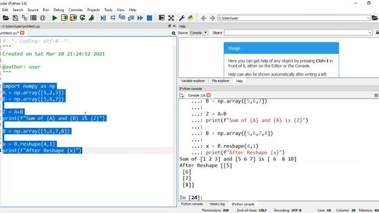Switch to the File explorer tab
The height and width of the screenshot is (213, 379).
point(220,81)
